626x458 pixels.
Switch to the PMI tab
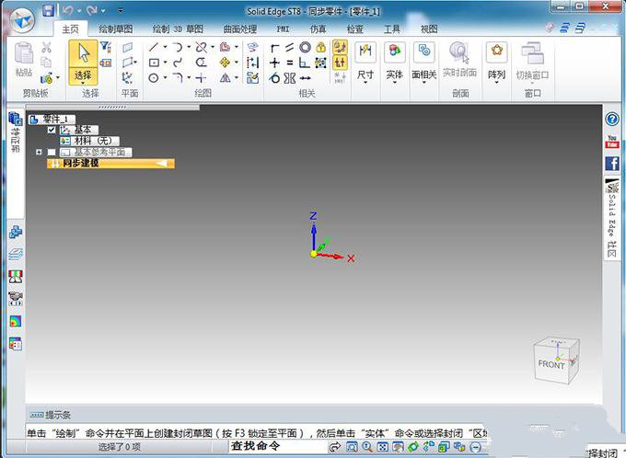[x=283, y=29]
